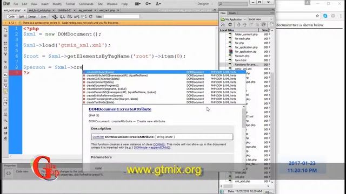346x194 pixels.
Task: Select createComment($data) code hint
Action: click(x=164, y=82)
